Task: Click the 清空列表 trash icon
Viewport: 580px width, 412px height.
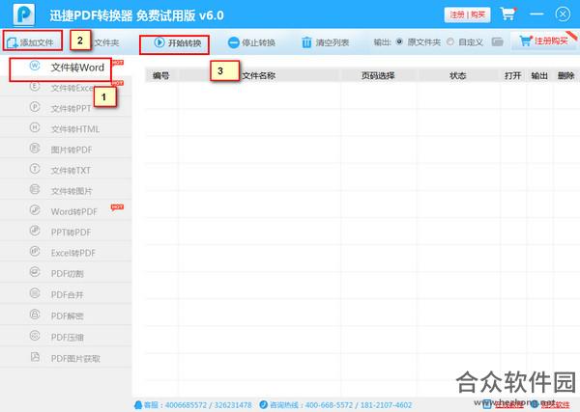Action: pyautogui.click(x=306, y=42)
